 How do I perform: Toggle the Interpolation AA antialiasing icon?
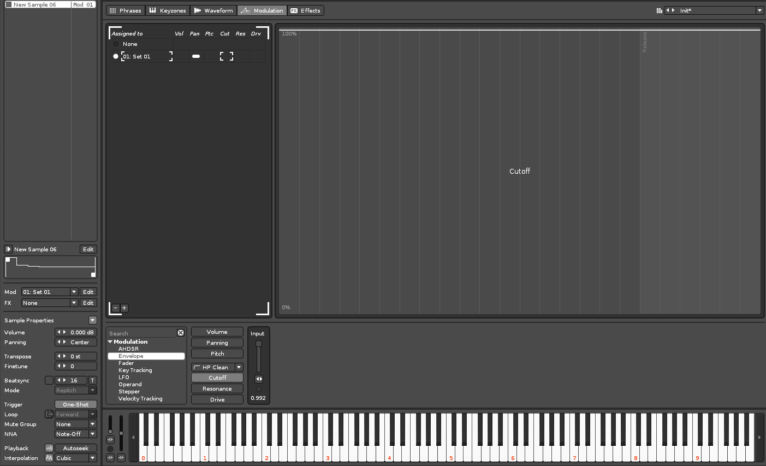pos(49,458)
